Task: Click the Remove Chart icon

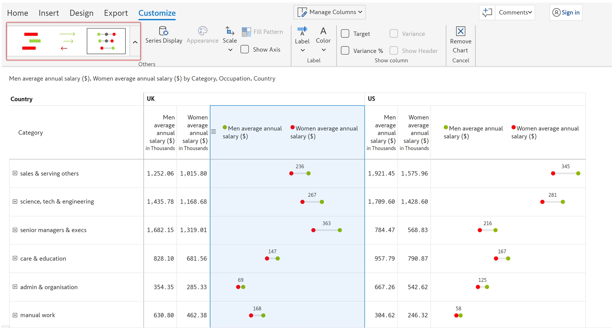Action: coord(460,31)
